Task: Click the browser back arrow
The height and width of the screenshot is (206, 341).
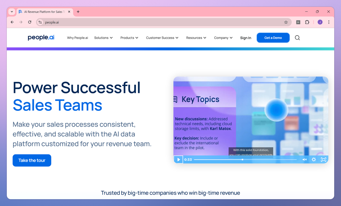Action: point(12,22)
